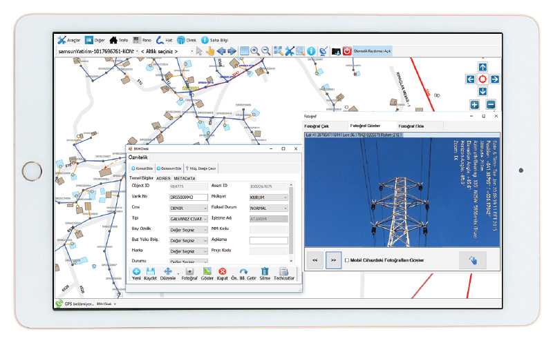Pan map up with the arrow button
The height and width of the screenshot is (341, 553).
coord(482,67)
